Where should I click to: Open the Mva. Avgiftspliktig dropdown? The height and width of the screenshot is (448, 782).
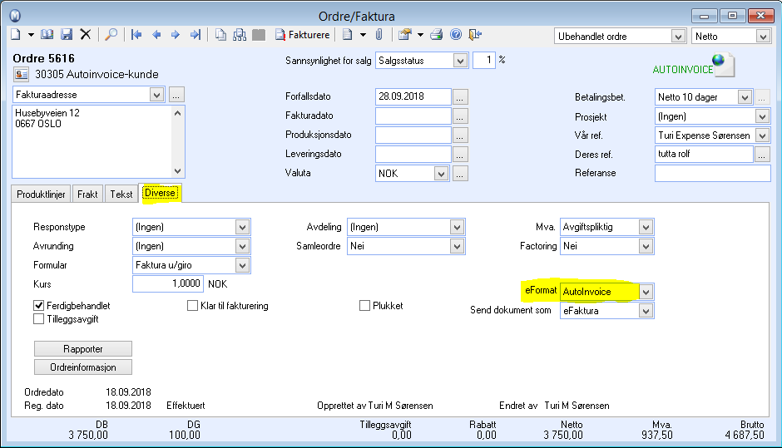pyautogui.click(x=646, y=227)
